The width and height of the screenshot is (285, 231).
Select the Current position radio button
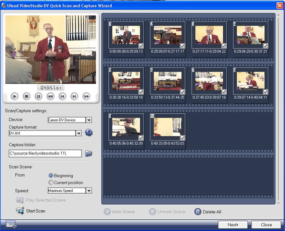51,182
